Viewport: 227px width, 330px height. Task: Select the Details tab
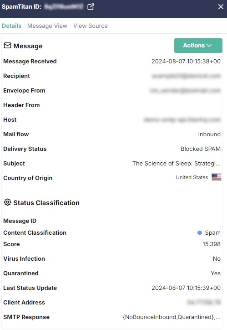pos(11,26)
